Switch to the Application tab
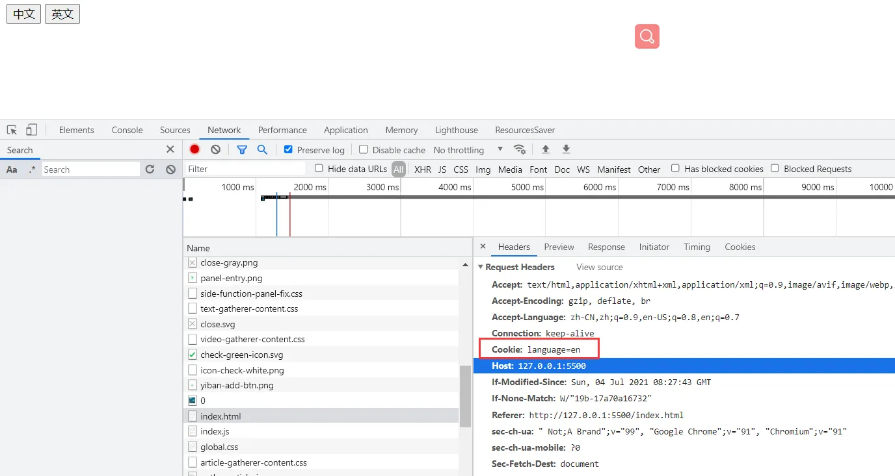 tap(346, 130)
